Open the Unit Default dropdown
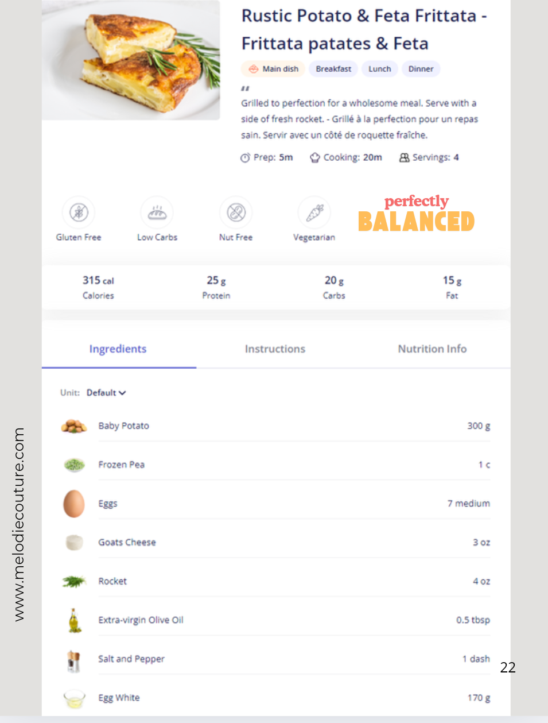 point(106,393)
